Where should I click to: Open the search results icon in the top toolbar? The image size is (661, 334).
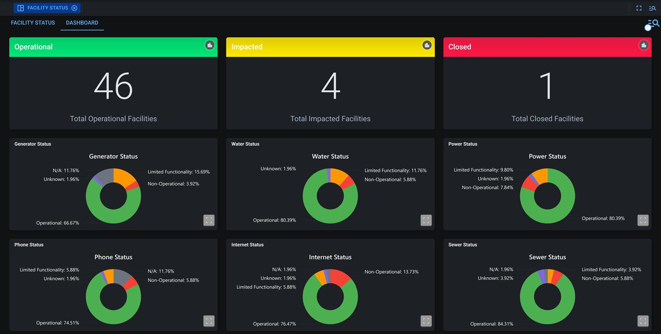(x=652, y=8)
